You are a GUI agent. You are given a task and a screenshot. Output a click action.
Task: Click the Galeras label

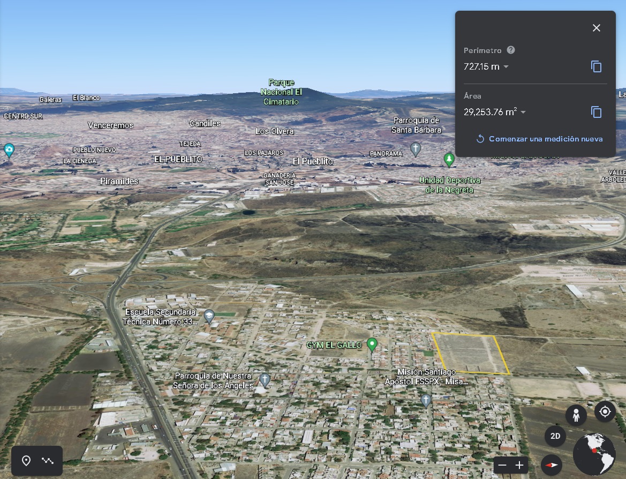[x=50, y=100]
